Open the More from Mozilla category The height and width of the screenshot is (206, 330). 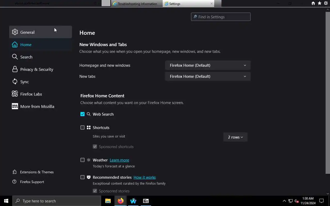(x=40, y=106)
